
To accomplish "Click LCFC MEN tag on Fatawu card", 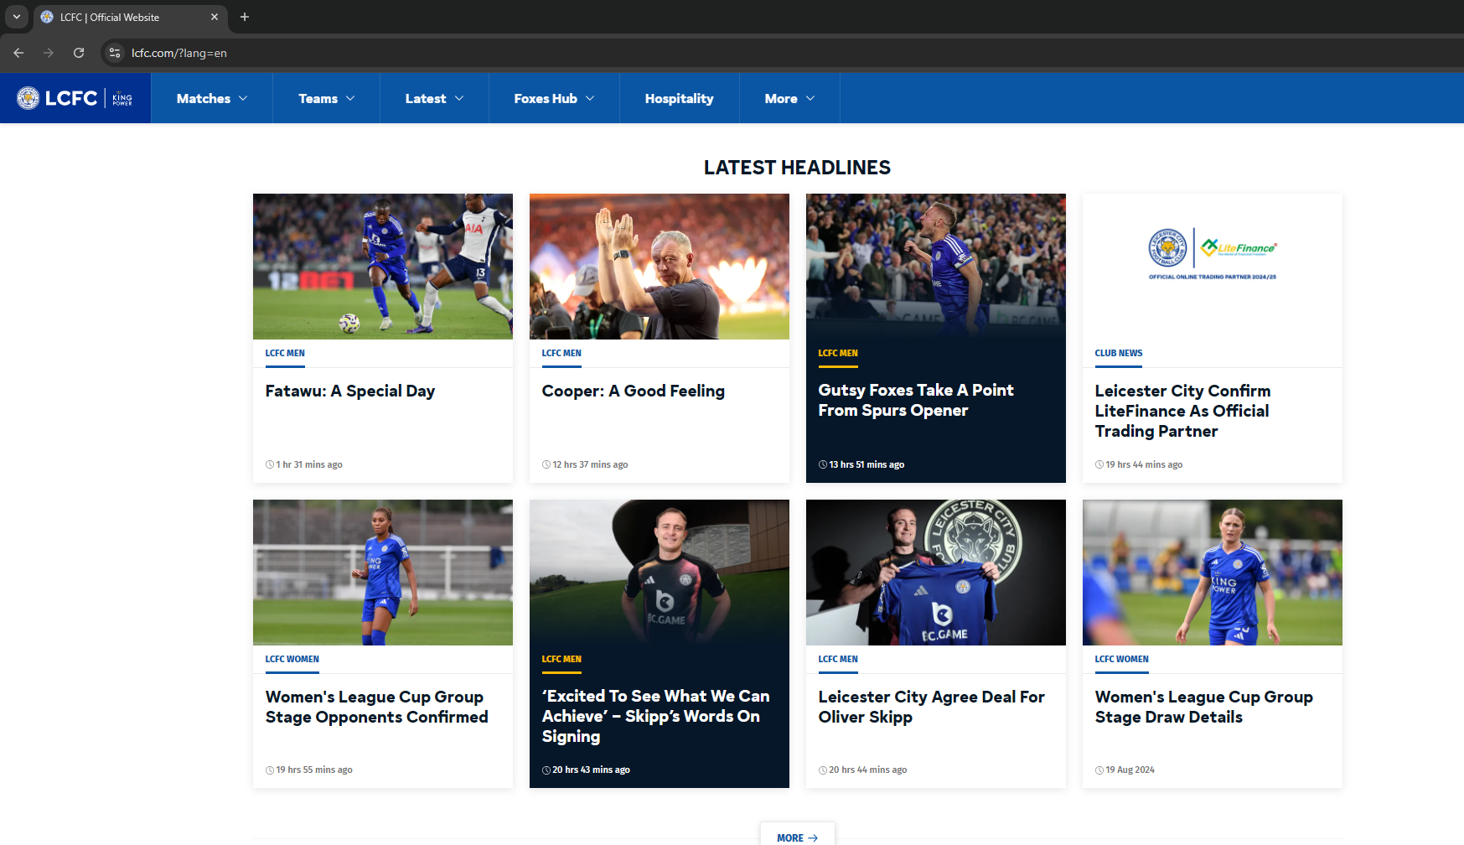I will tap(285, 353).
